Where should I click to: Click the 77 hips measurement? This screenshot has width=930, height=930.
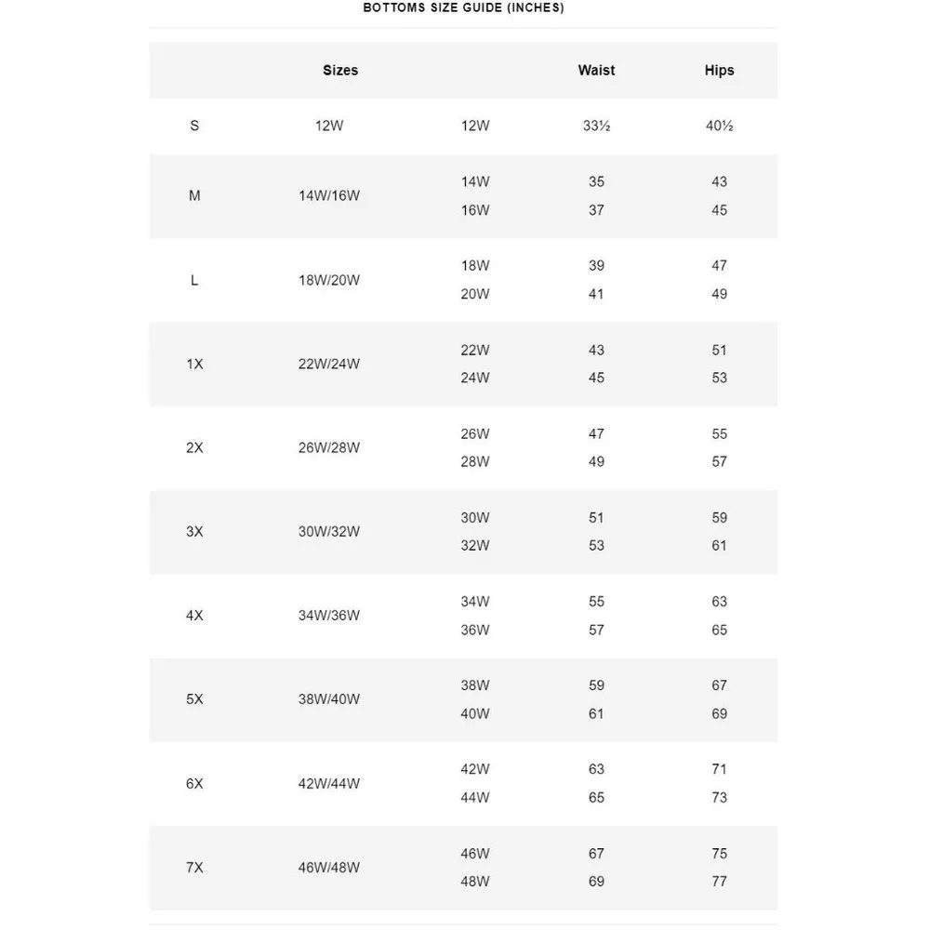719,882
